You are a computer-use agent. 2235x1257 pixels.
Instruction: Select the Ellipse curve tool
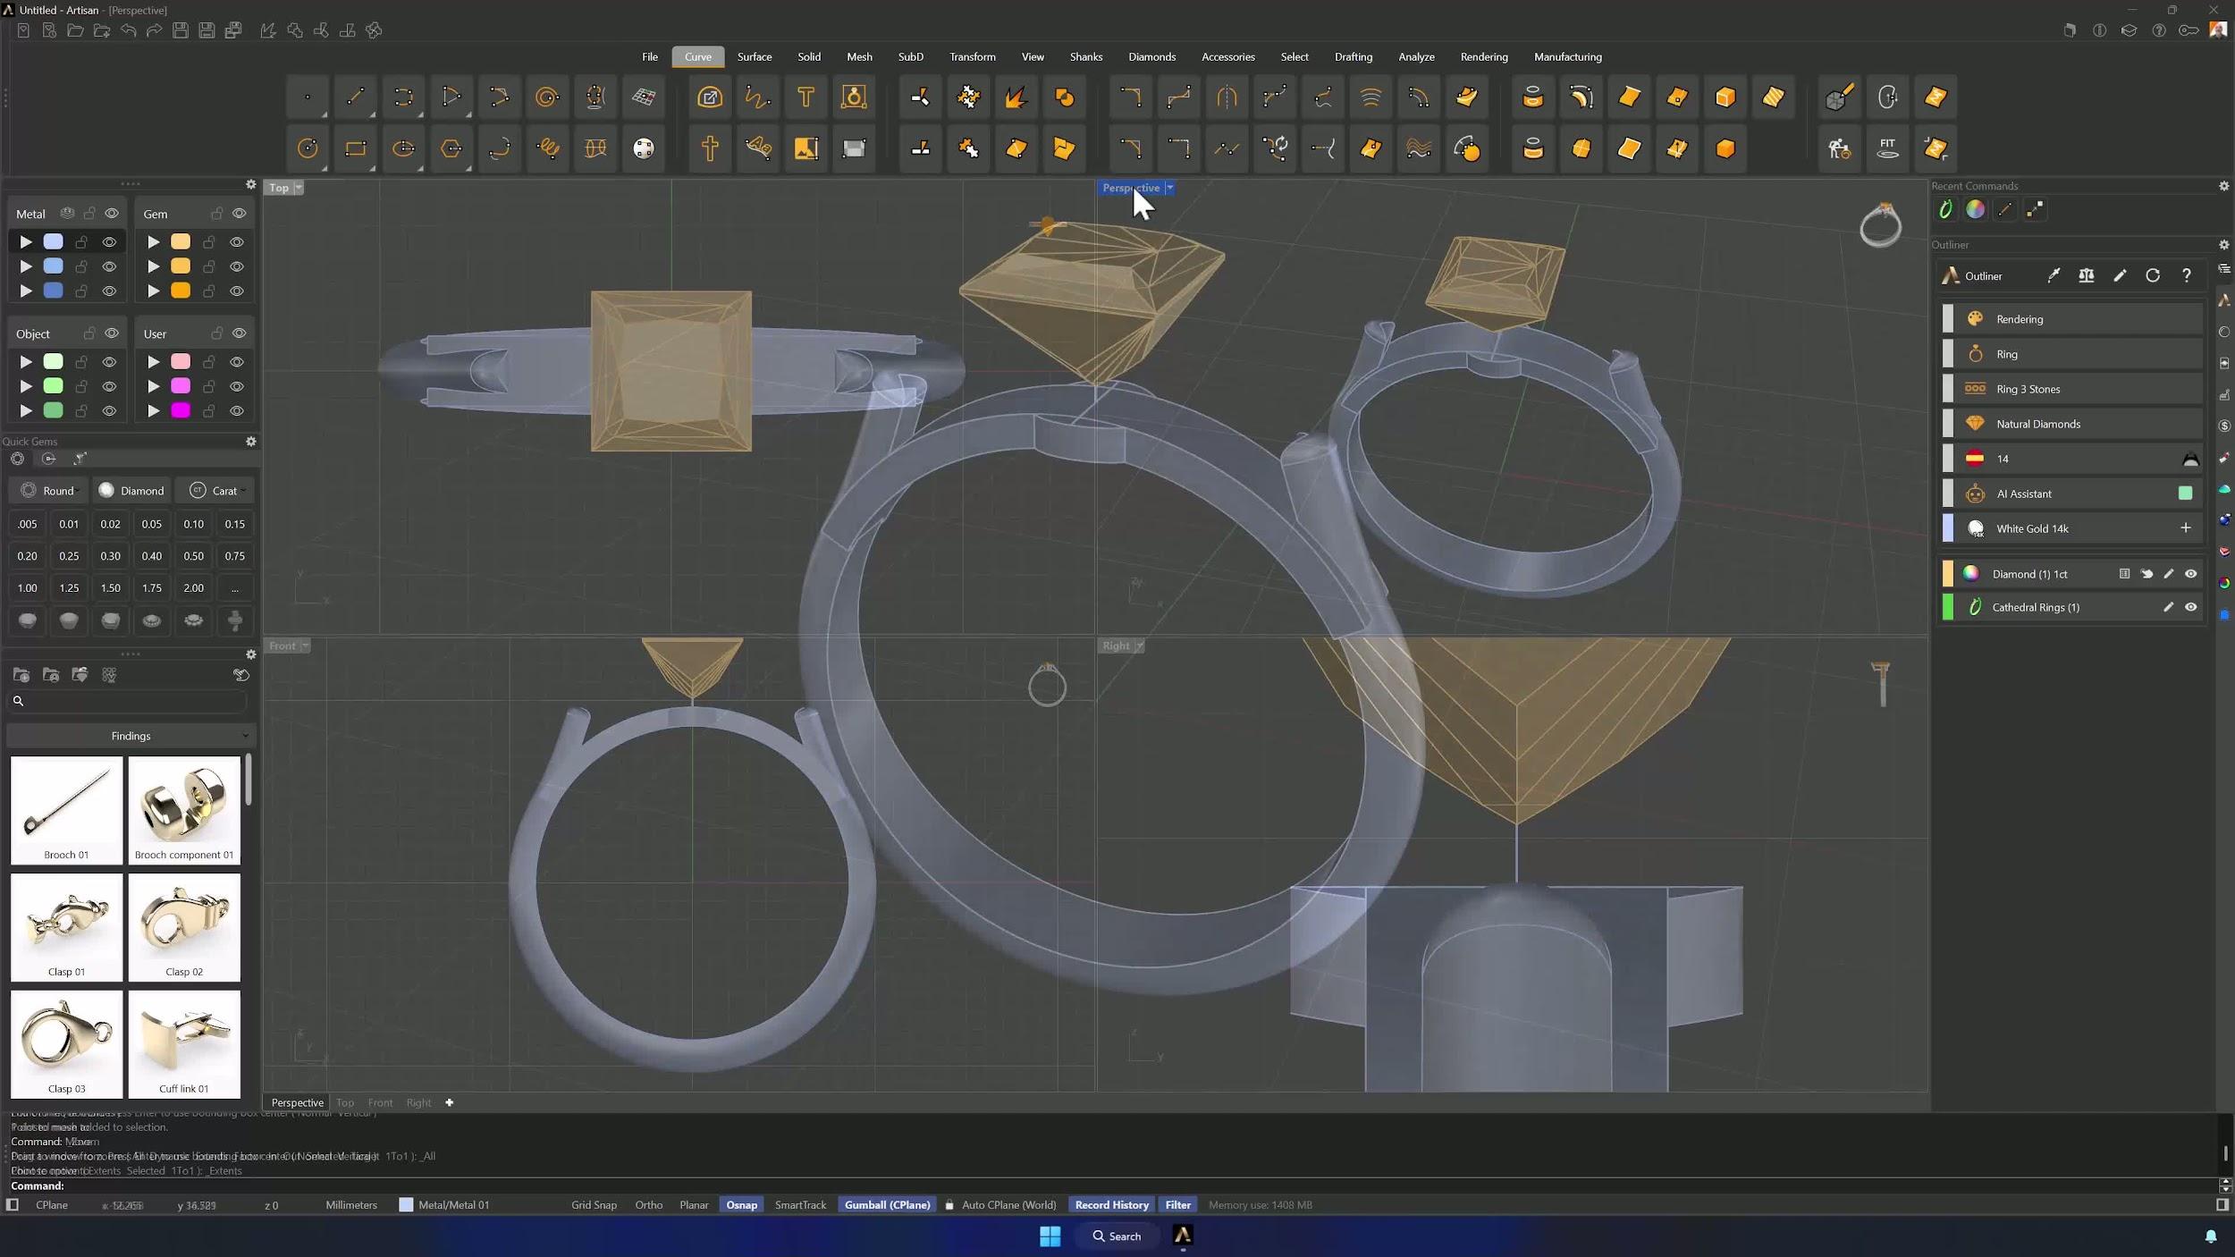403,148
